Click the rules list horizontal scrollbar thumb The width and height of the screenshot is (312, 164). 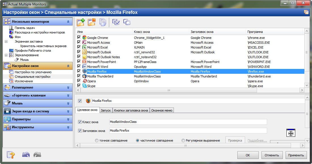coord(169,90)
